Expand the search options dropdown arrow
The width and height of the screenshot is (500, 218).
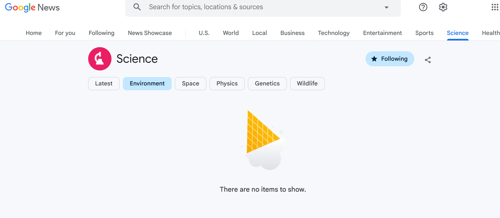coord(386,7)
